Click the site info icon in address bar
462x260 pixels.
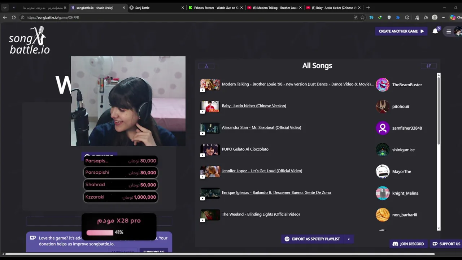(22, 17)
